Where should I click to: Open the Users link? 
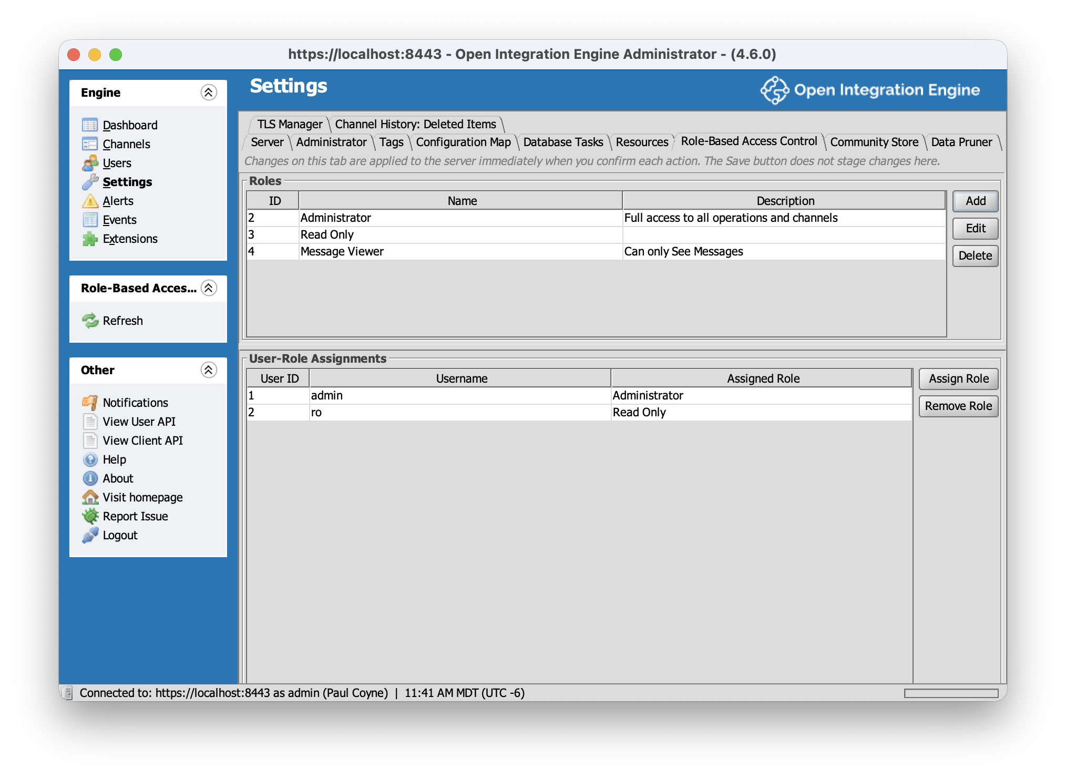pos(117,163)
